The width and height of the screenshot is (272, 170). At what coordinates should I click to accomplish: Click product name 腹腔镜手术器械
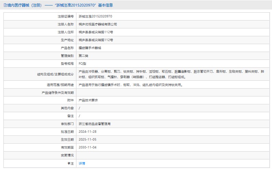point(90,48)
